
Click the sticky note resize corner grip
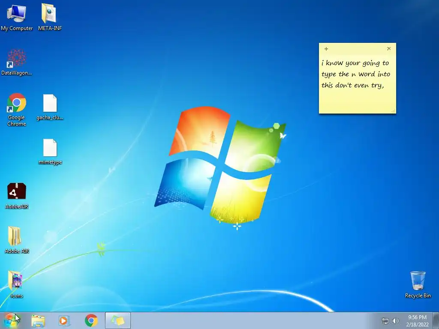[x=394, y=111]
